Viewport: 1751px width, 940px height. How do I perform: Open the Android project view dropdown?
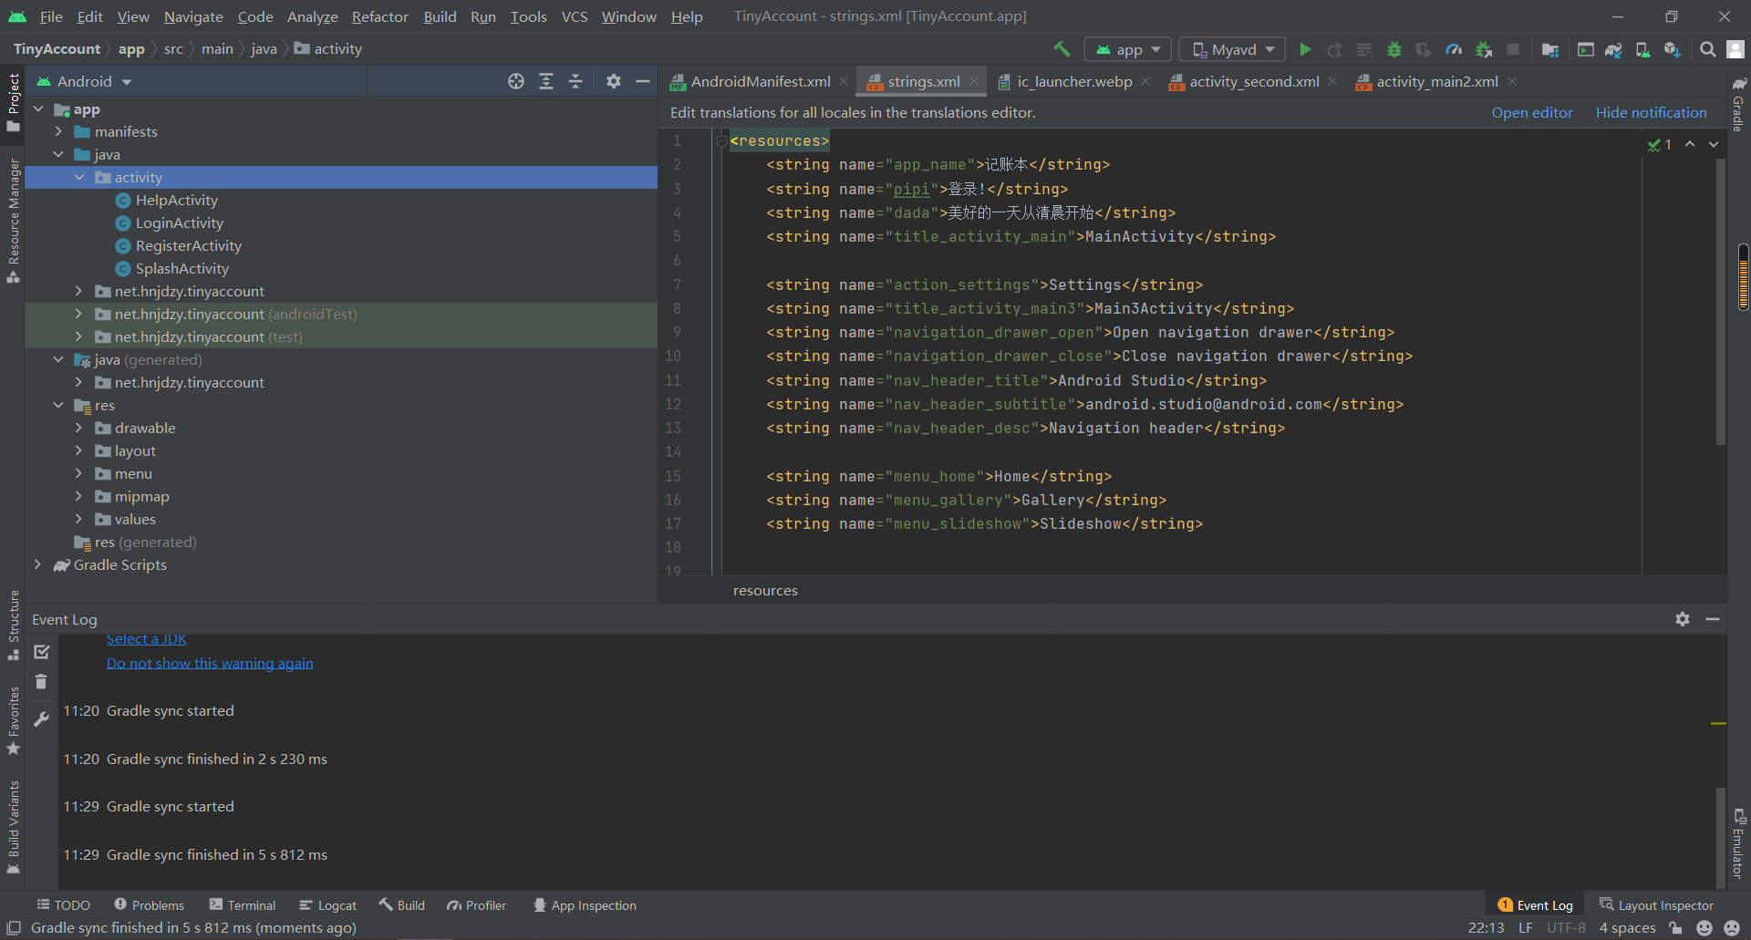(x=84, y=81)
